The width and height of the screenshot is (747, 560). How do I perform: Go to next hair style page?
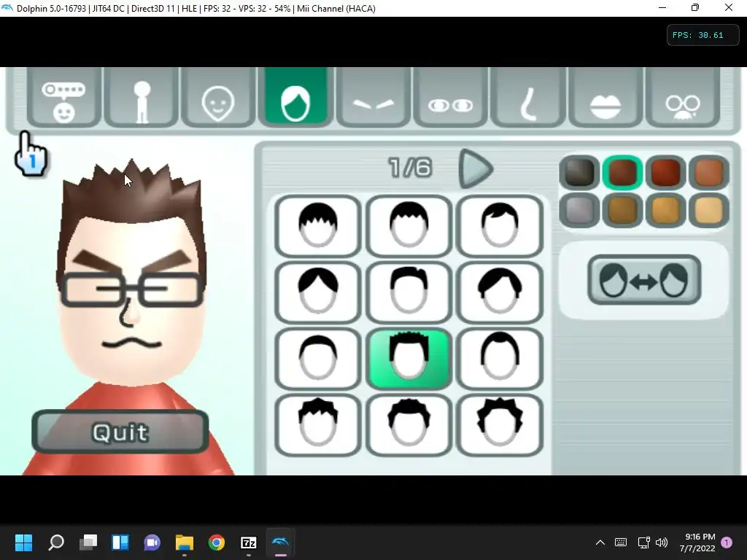pos(476,168)
